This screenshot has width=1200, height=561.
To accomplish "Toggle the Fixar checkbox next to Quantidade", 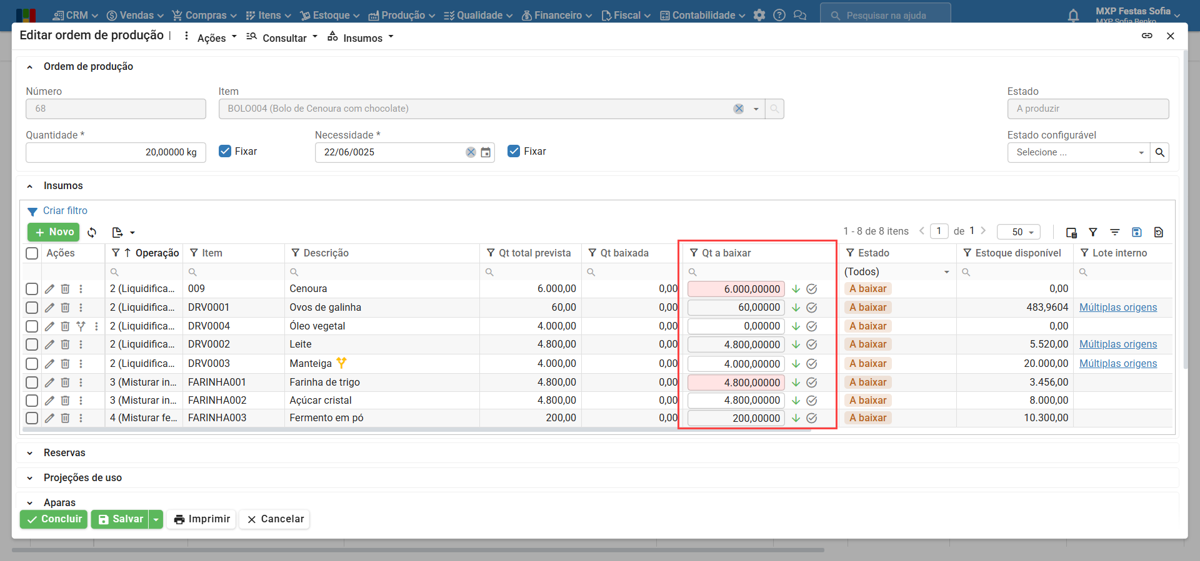I will click(225, 151).
